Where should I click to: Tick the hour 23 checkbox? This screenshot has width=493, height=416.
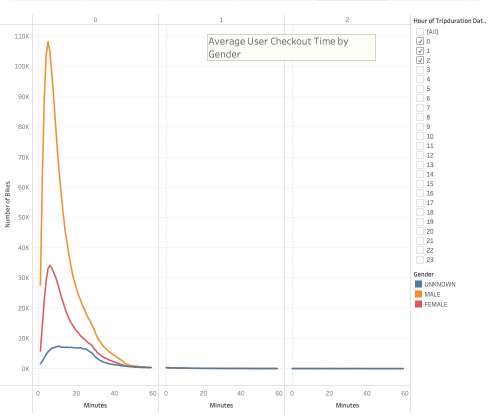click(x=420, y=259)
